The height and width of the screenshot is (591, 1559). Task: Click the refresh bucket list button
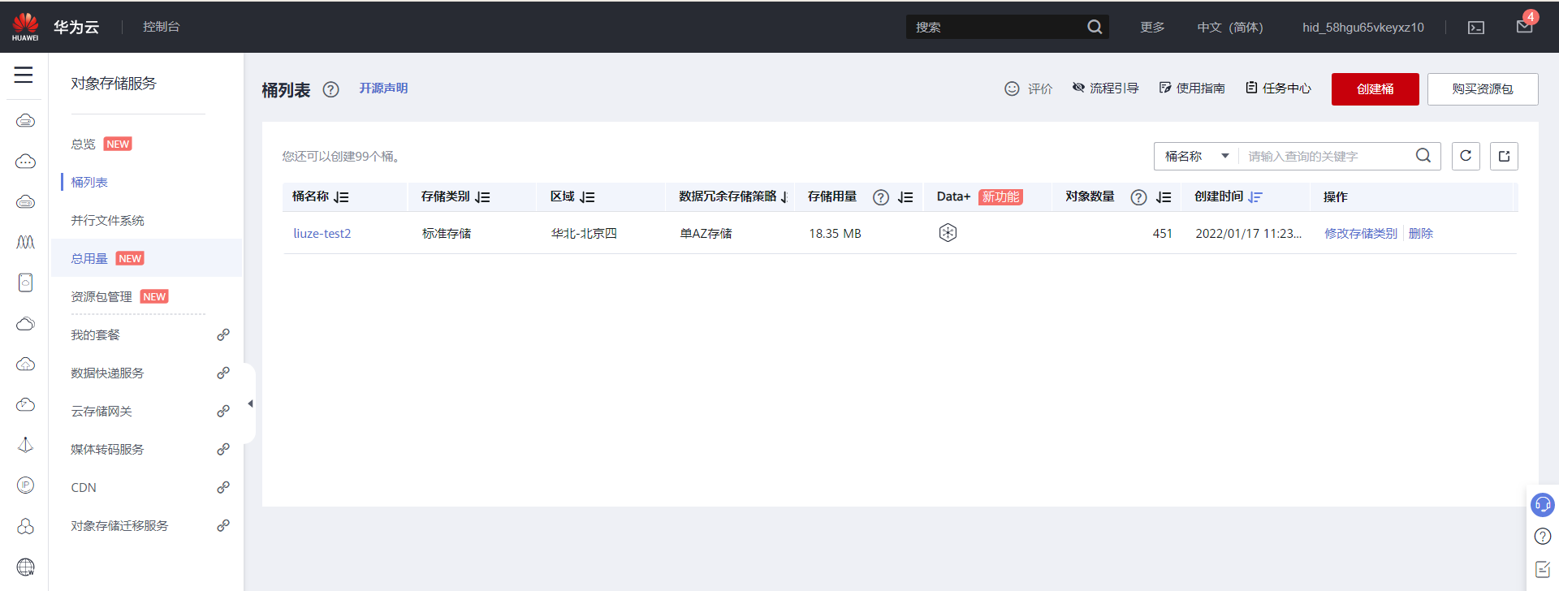click(x=1466, y=156)
